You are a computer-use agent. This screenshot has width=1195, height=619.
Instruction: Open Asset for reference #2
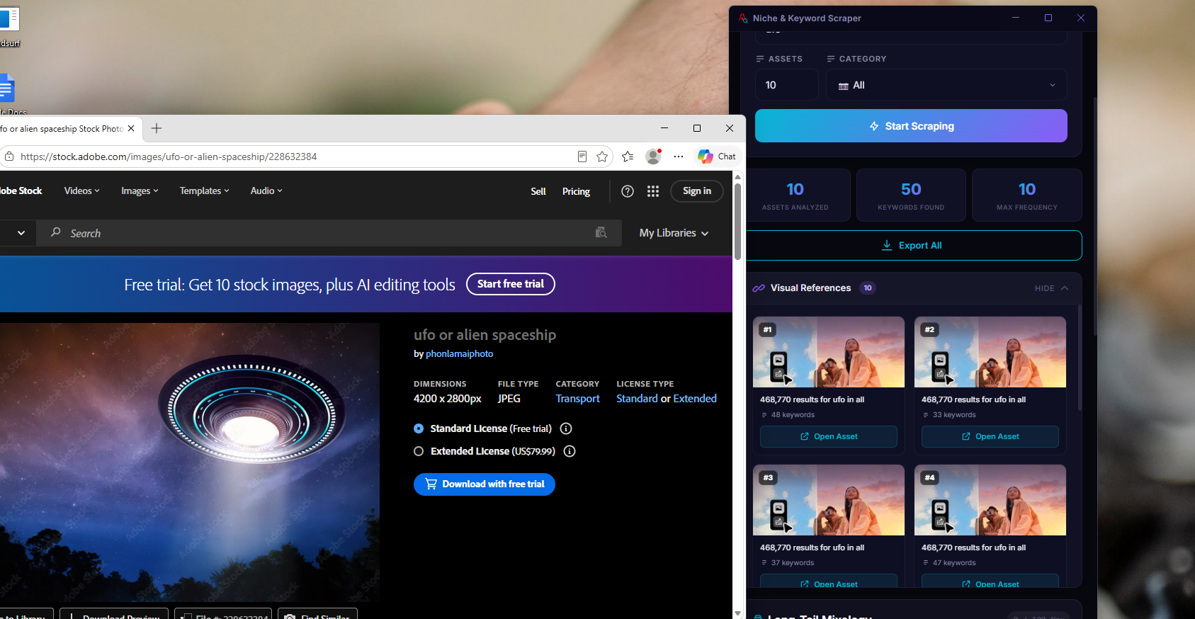[x=990, y=436]
